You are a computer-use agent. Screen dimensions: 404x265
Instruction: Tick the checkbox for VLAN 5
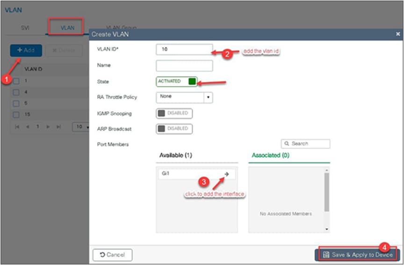(x=16, y=104)
